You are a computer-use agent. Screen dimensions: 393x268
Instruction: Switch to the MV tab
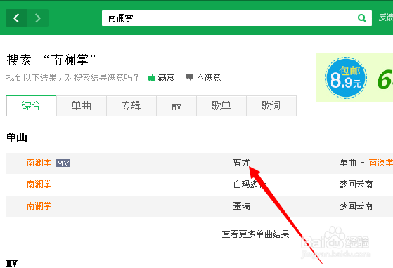176,106
